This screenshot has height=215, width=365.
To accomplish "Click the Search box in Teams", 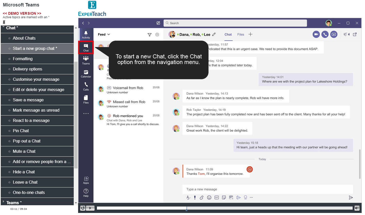I will (235, 23).
